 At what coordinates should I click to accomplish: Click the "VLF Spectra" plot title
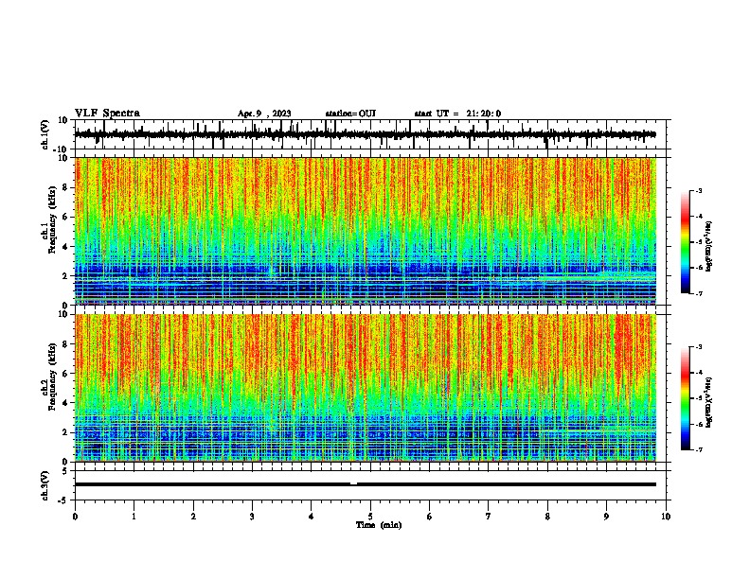[107, 114]
